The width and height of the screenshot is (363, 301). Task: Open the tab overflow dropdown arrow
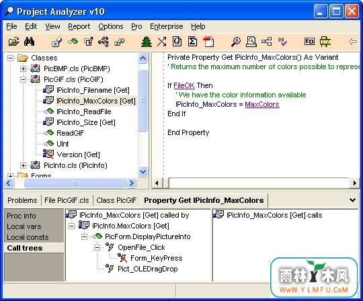[x=352, y=200]
